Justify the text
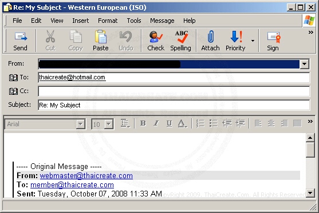The width and height of the screenshot is (319, 213). coord(297,123)
